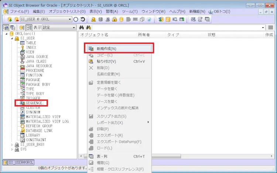Click the single yellow cylinder toolbar icon
The image size is (277, 173).
(x=122, y=19)
